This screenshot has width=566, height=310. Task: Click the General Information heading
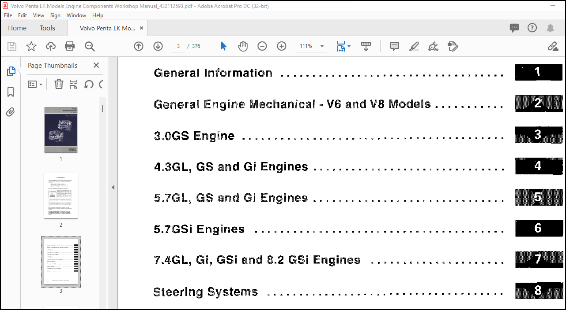click(x=213, y=73)
